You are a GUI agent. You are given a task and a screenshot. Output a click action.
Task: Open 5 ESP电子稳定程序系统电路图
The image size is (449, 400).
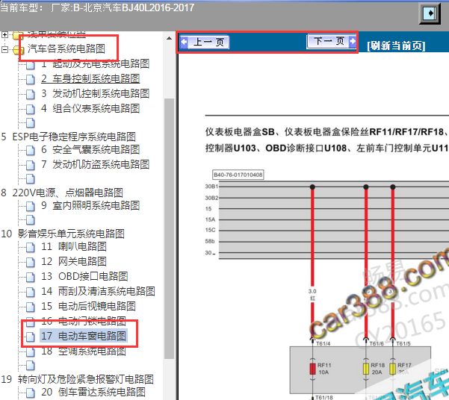pyautogui.click(x=68, y=137)
